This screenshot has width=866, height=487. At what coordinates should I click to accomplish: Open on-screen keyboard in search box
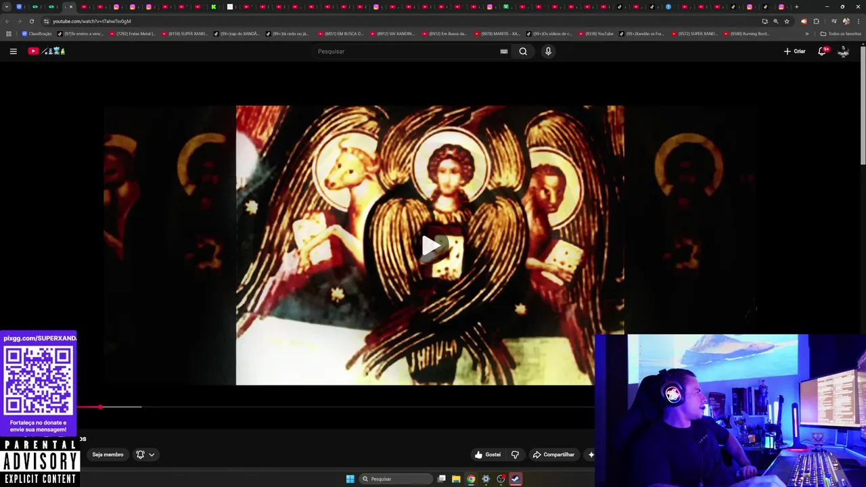tap(504, 51)
